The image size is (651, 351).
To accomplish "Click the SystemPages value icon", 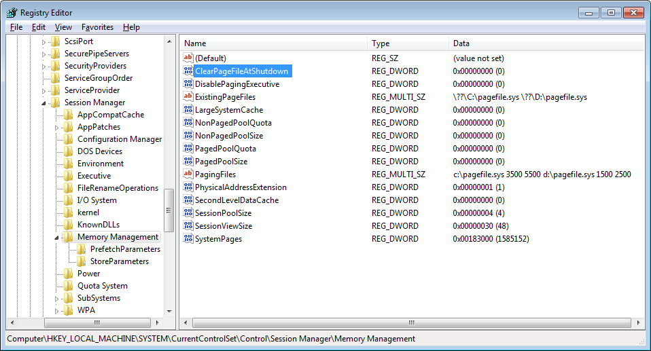I will point(188,238).
